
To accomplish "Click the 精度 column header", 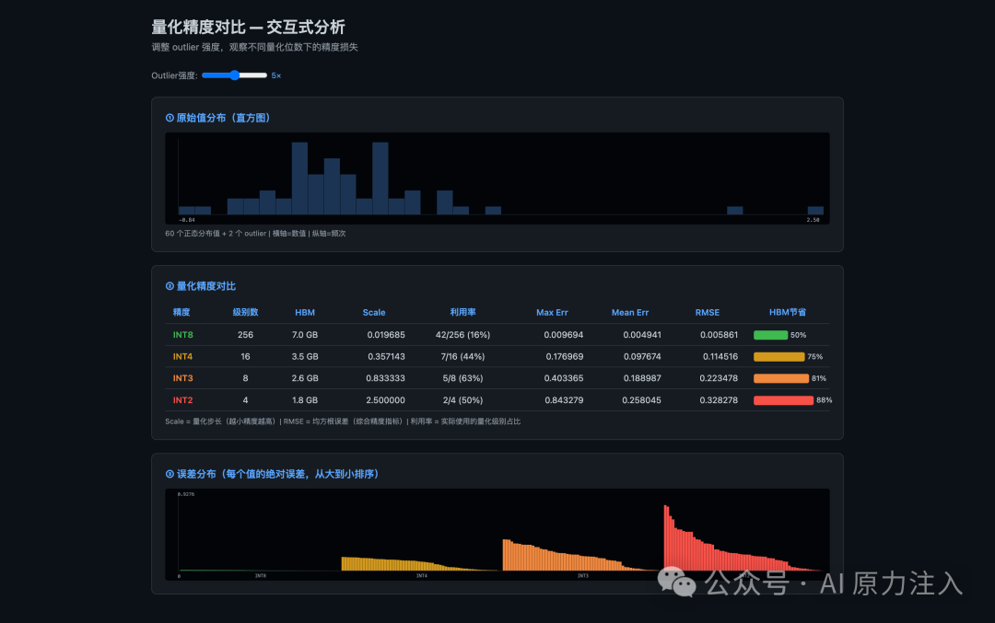I will point(181,313).
